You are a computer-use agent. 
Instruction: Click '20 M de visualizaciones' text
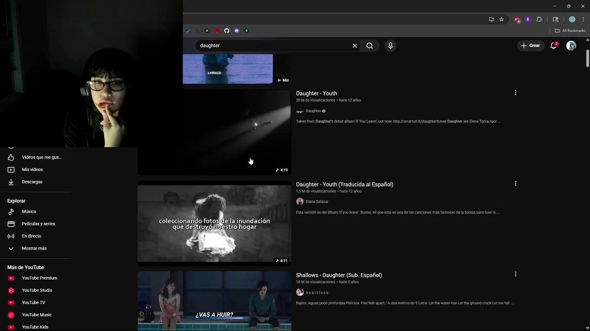click(x=316, y=100)
